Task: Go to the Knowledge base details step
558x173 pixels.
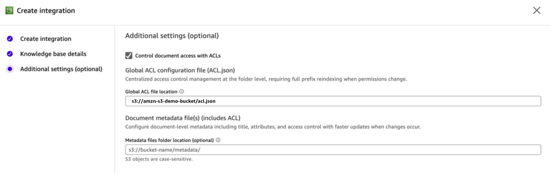Action: tap(53, 54)
